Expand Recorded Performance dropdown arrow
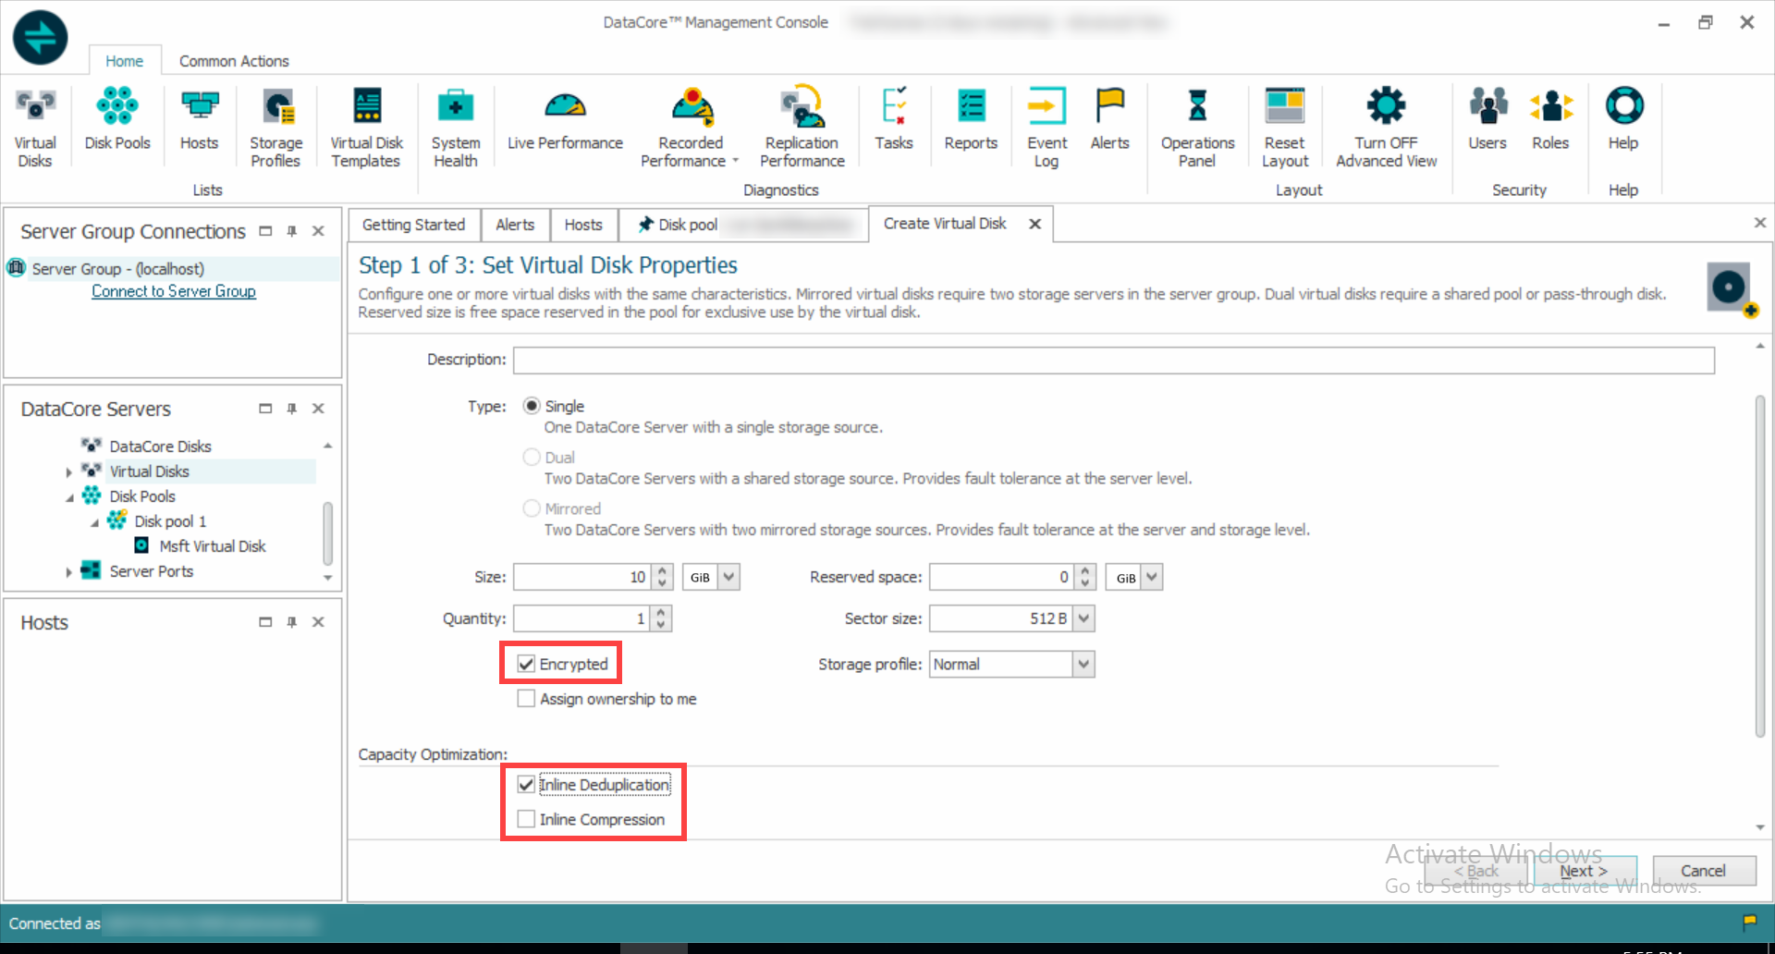Image resolution: width=1775 pixels, height=954 pixels. (x=736, y=161)
